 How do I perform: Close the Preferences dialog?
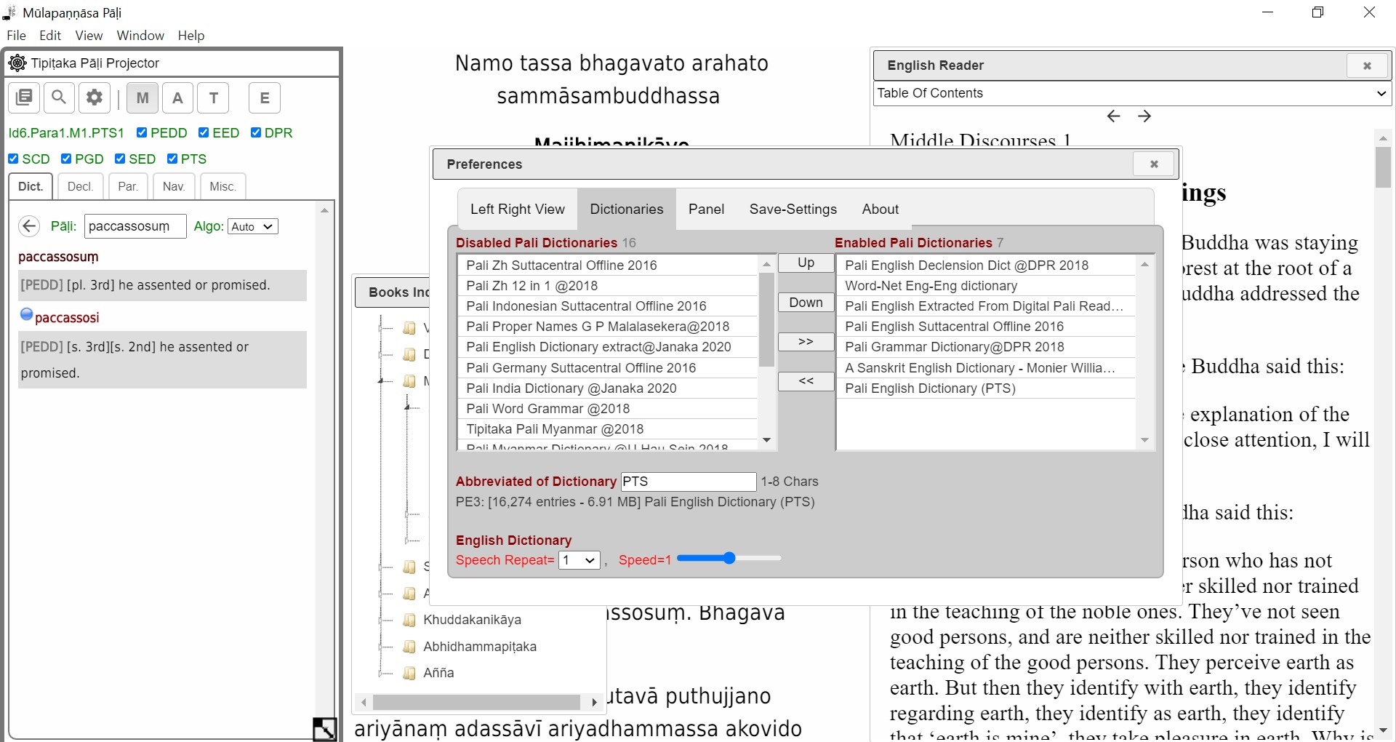click(x=1154, y=164)
